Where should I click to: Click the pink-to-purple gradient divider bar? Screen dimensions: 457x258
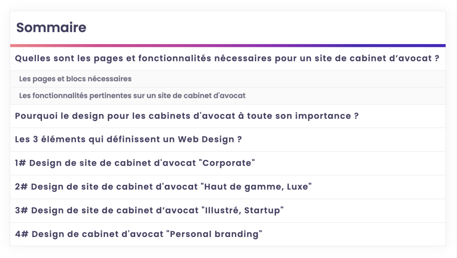pos(228,46)
